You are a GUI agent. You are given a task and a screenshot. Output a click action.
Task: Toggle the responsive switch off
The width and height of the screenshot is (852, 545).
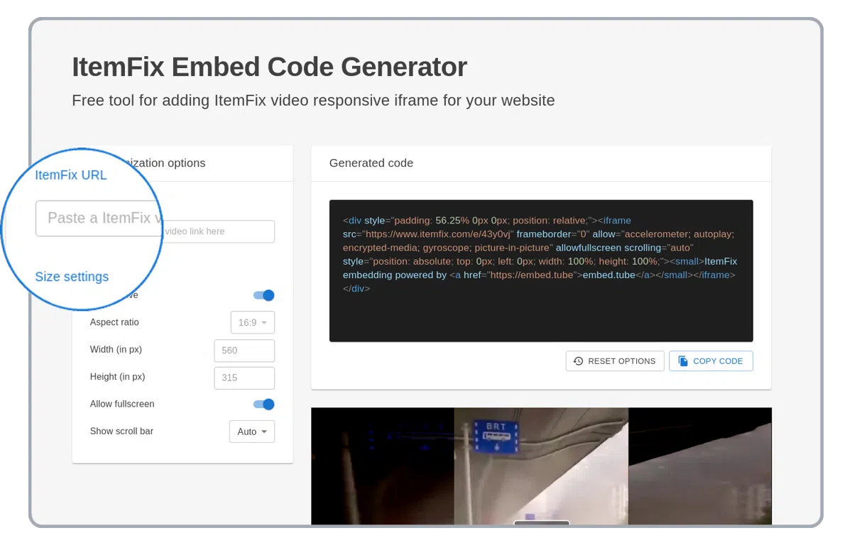pos(263,295)
